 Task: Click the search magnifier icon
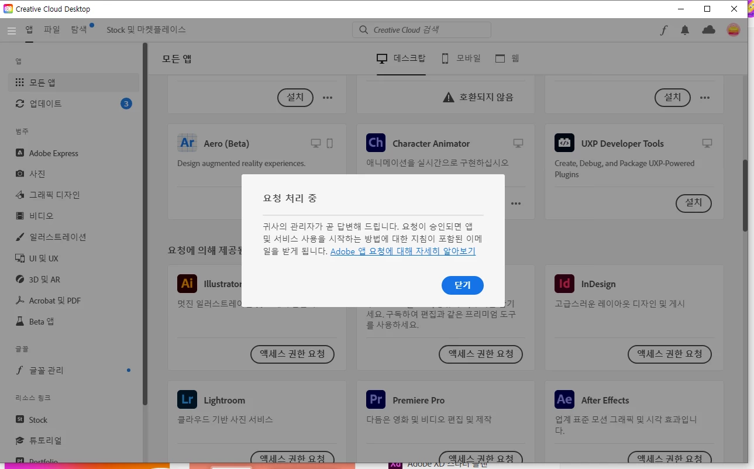(x=363, y=30)
